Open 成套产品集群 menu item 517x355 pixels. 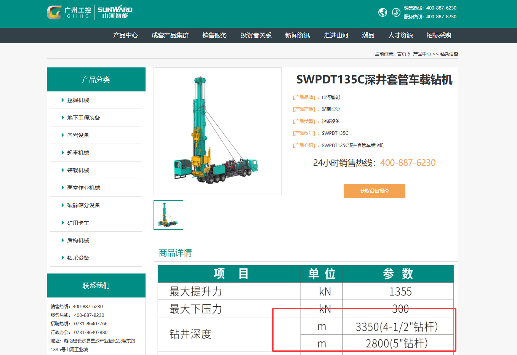170,35
